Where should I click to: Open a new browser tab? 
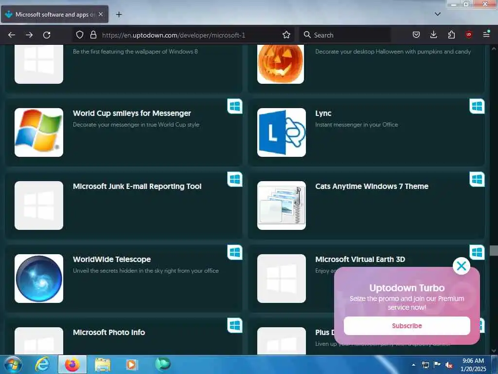[119, 14]
